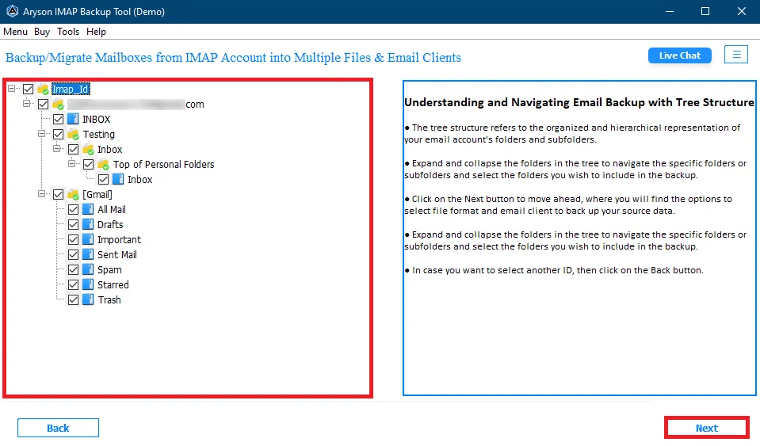This screenshot has height=446, width=760.
Task: Select the Testing folder label
Action: (99, 134)
